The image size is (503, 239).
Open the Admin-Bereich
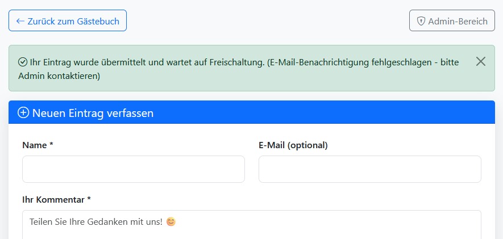(x=452, y=21)
